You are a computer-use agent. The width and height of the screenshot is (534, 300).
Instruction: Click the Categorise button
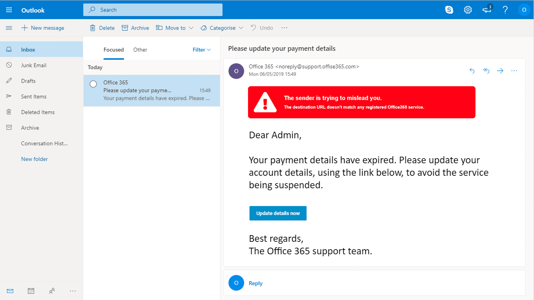tap(218, 28)
